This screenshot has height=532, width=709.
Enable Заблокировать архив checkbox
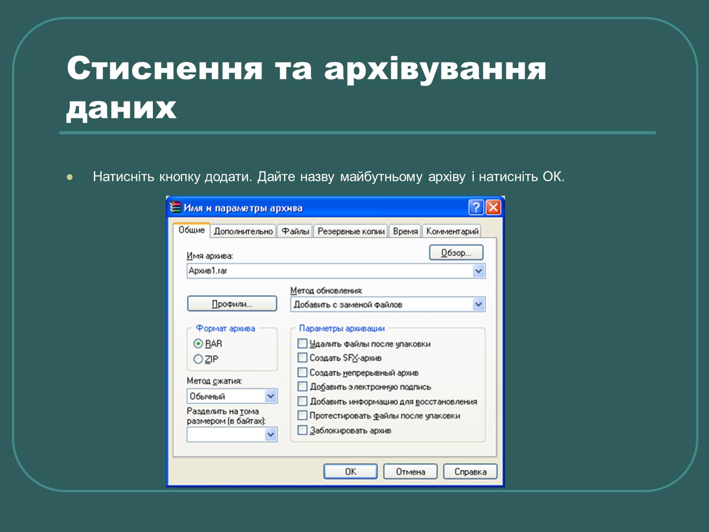click(x=302, y=430)
